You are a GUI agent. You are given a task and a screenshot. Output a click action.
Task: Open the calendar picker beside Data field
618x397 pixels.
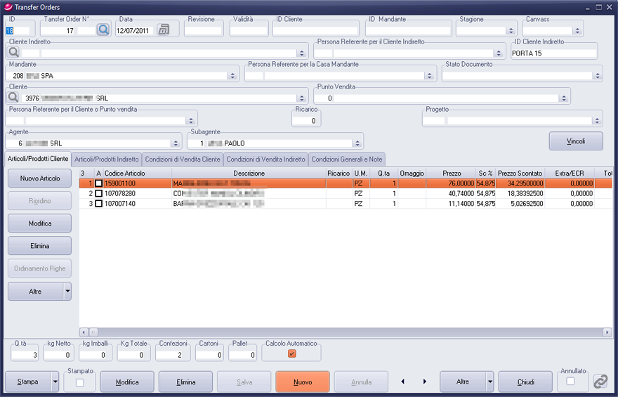click(164, 30)
